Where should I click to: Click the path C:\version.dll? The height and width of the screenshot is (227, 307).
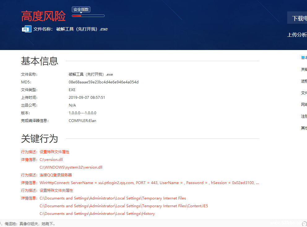tap(51, 160)
